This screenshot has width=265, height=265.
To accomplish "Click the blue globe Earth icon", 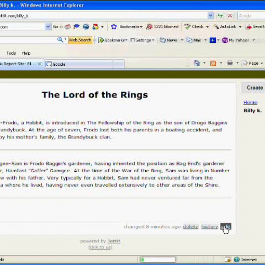I will coord(86,26).
